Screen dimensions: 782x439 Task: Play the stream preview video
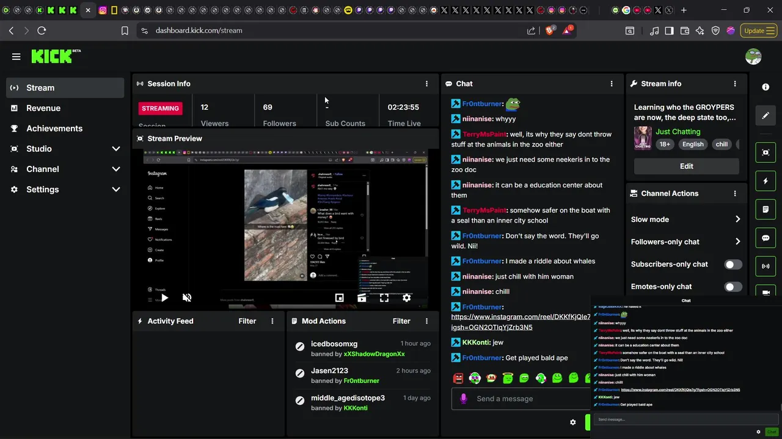click(x=164, y=298)
